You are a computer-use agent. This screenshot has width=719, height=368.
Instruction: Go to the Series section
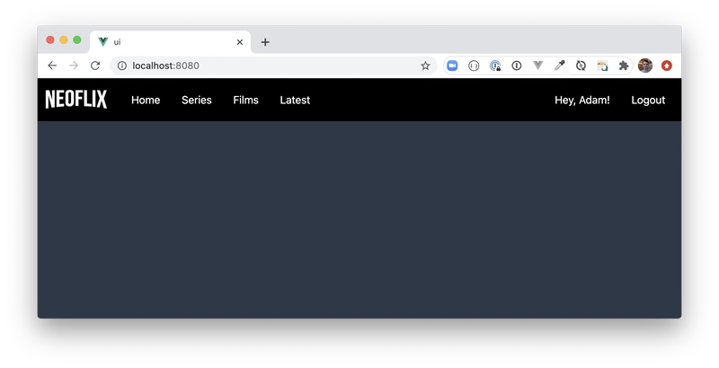coord(196,101)
